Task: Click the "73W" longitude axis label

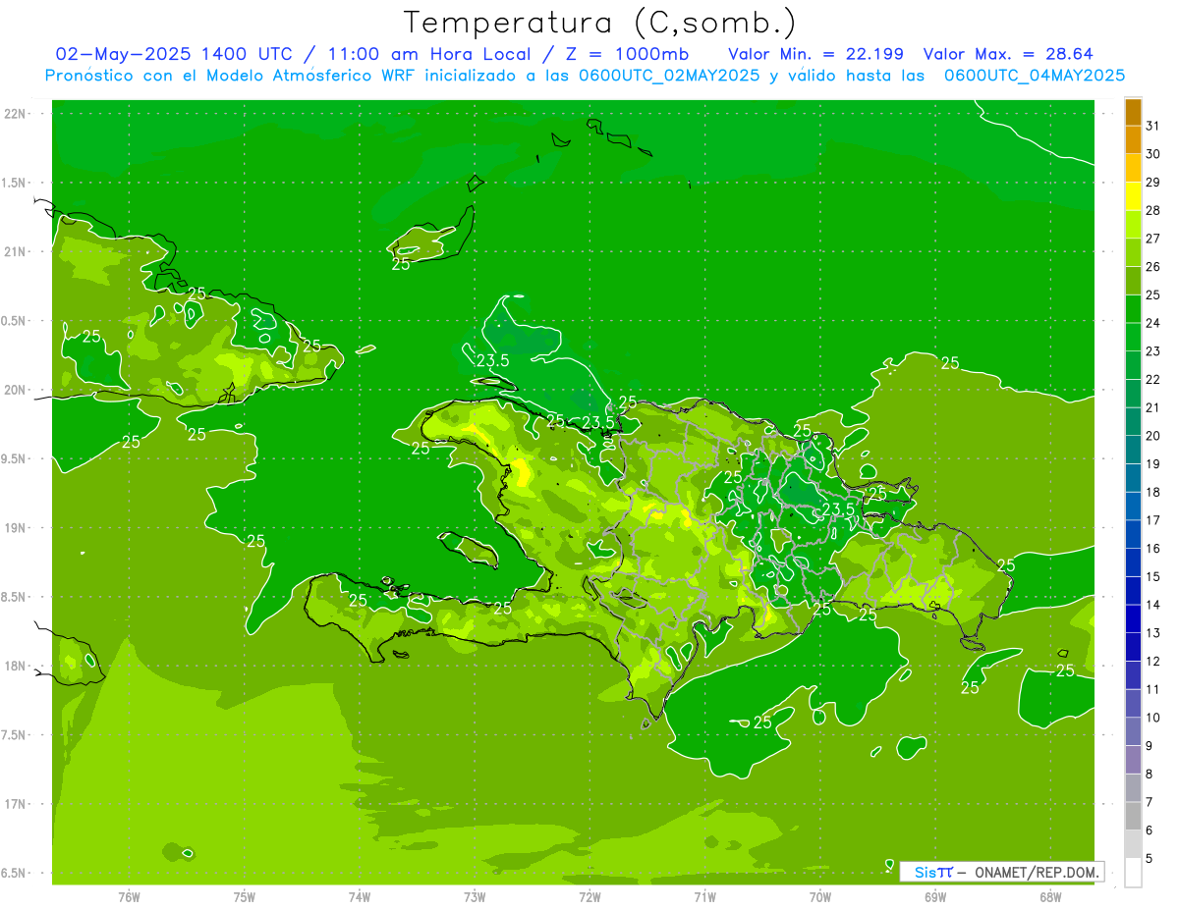Action: pos(475,897)
